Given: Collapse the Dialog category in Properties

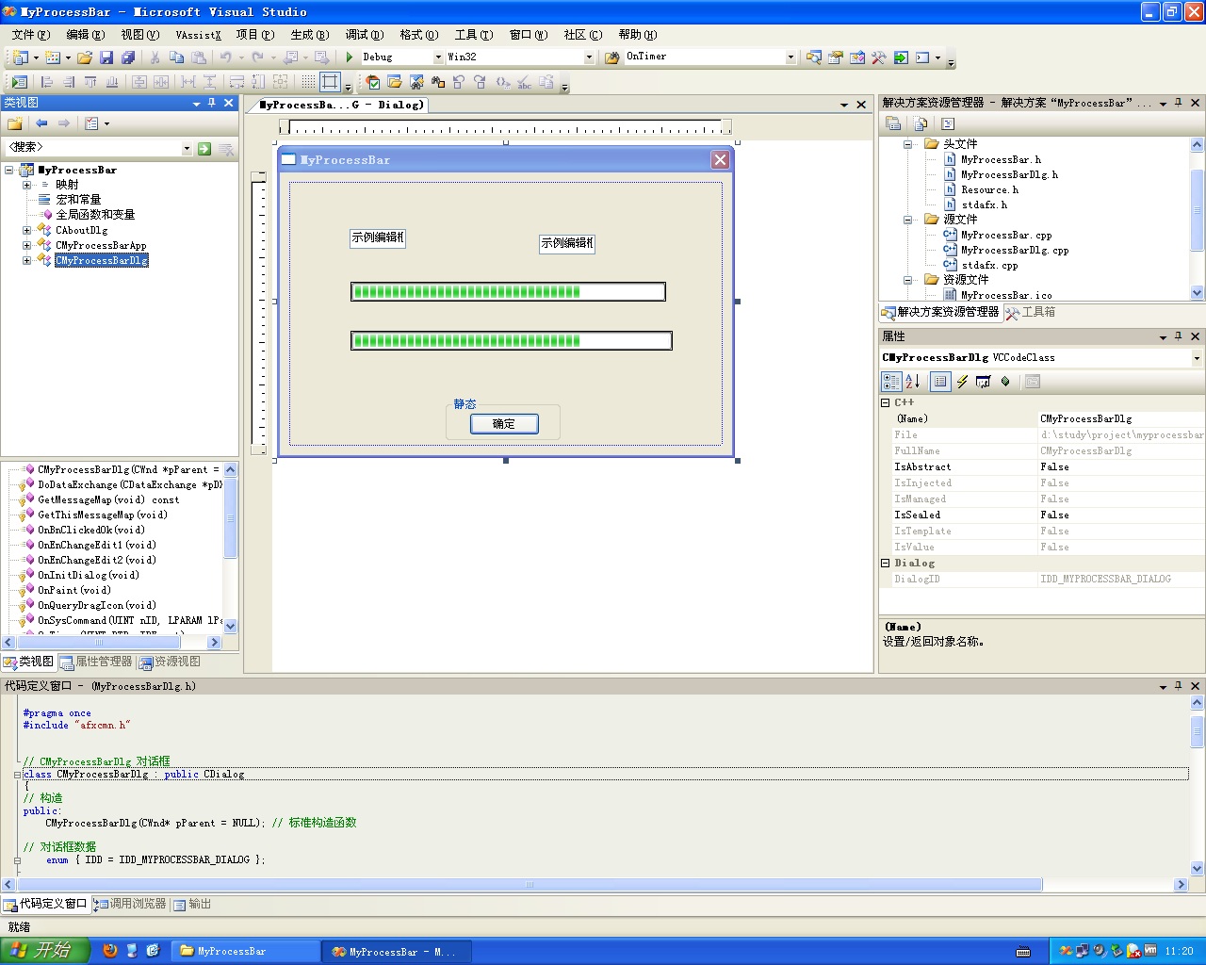Looking at the screenshot, I should (886, 563).
